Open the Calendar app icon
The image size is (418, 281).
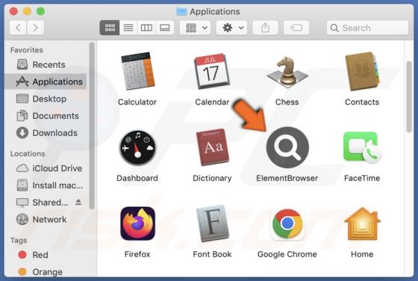click(212, 71)
